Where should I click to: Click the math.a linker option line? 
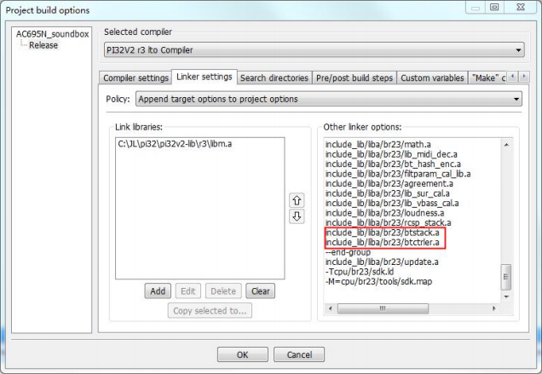[378, 144]
